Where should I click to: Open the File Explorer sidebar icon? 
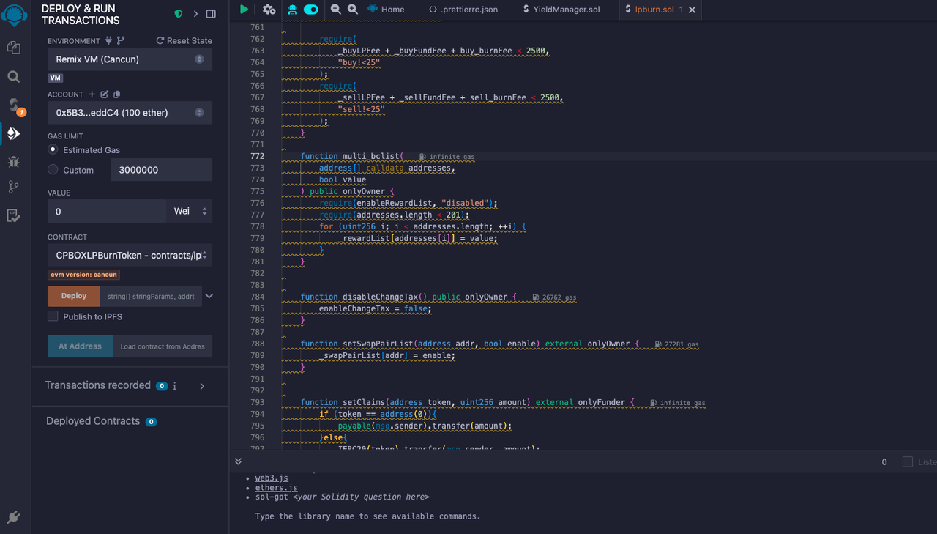tap(13, 48)
